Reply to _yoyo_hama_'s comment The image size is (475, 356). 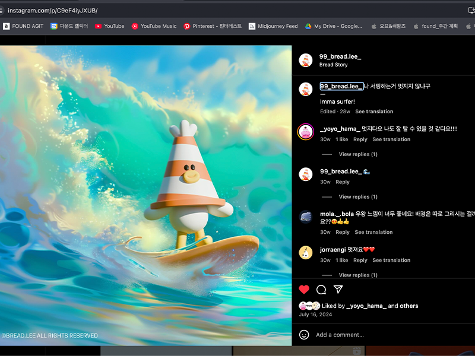(x=360, y=139)
